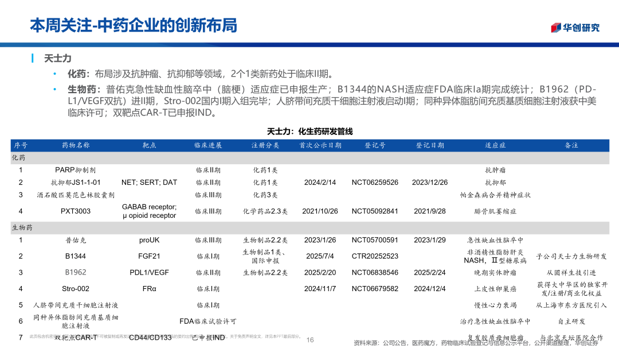Click the FGF21 target cell
619x346 pixels.
(x=149, y=256)
